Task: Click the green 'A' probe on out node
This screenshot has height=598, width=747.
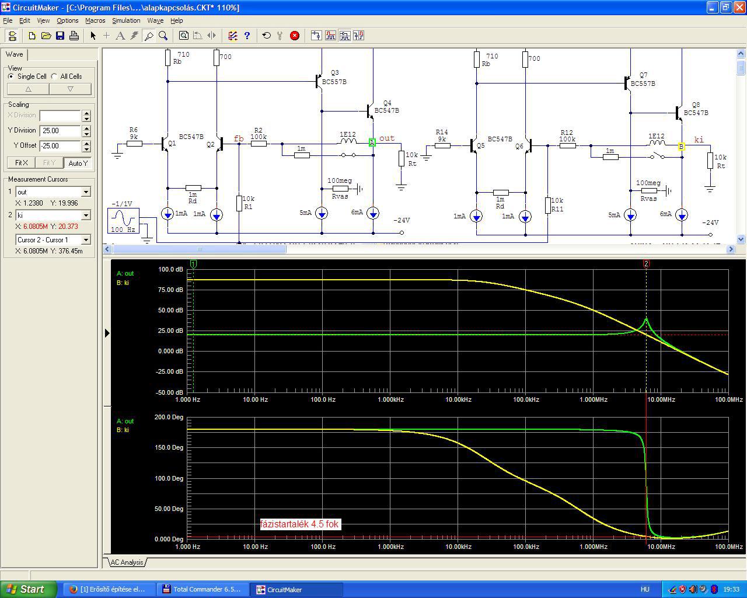Action: [372, 142]
